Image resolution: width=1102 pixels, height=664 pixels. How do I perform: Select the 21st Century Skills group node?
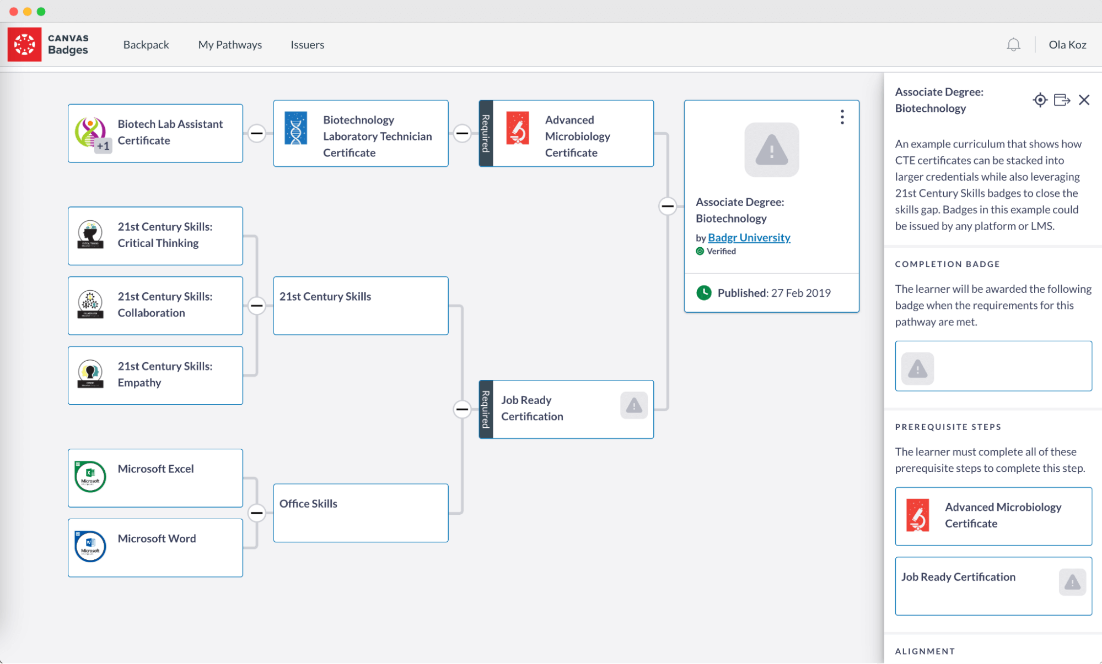(361, 306)
